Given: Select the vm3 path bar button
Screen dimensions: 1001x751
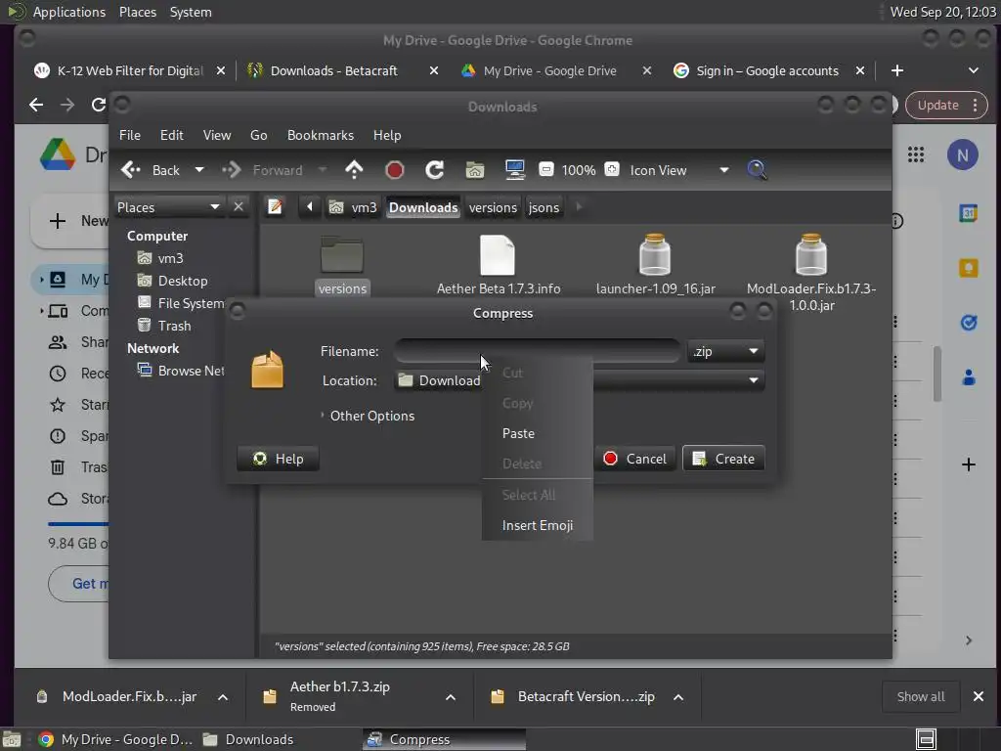Looking at the screenshot, I should [x=353, y=207].
